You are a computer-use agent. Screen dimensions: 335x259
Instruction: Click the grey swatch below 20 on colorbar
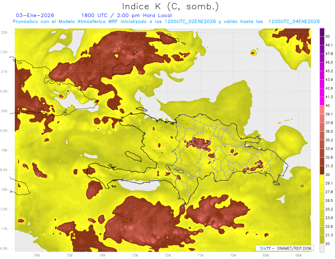tap(322, 248)
